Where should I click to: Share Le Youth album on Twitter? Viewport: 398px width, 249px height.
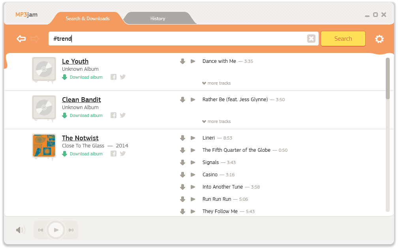(122, 77)
